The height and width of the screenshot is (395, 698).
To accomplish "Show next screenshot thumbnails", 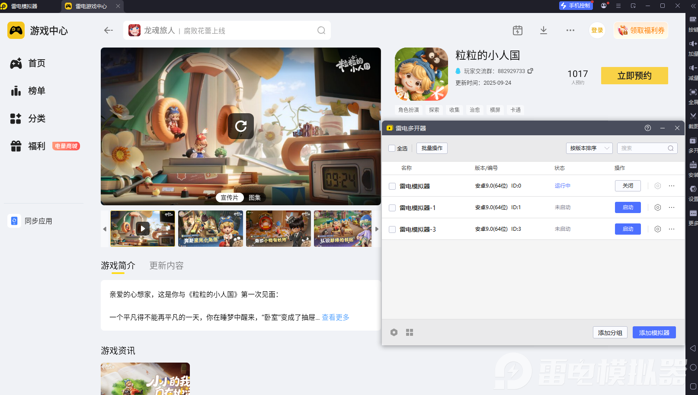I will click(377, 229).
